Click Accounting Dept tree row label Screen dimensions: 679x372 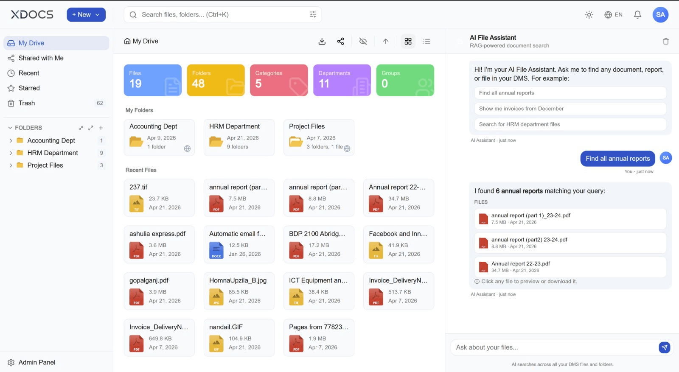coord(51,140)
